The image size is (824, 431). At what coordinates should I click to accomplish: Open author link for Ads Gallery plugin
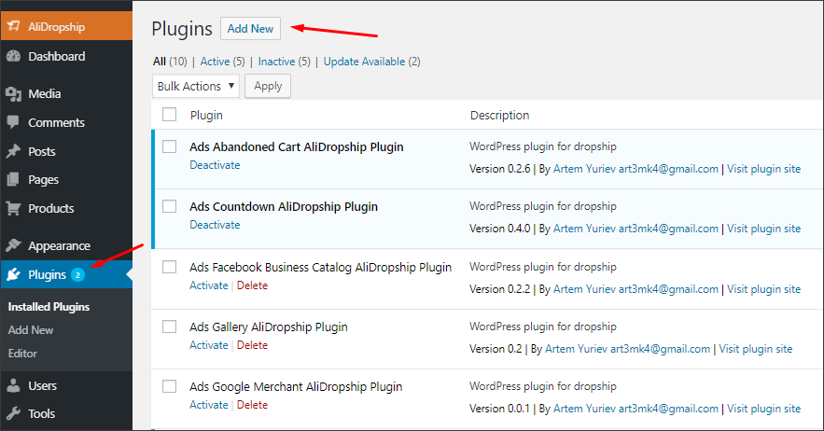627,349
